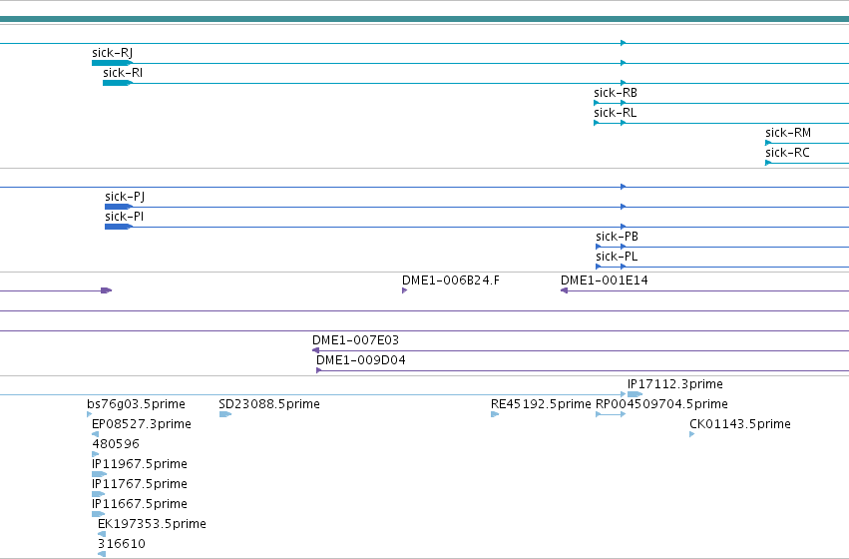Screen dimensions: 849x559
Task: Select the DME1-007E03 feature label
Action: (x=355, y=340)
